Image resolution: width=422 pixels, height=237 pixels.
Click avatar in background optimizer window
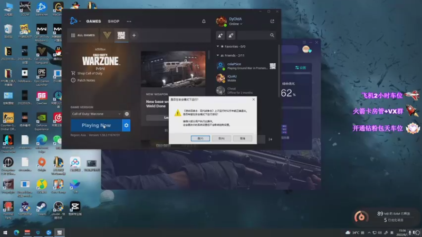click(x=306, y=50)
